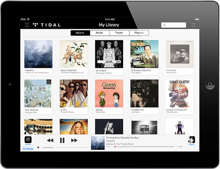Click the battery status icon
The width and height of the screenshot is (220, 169).
point(197,19)
